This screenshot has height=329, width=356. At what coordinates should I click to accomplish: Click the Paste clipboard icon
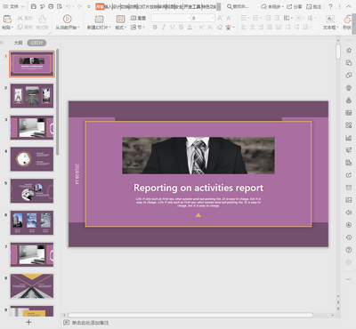click(x=7, y=20)
